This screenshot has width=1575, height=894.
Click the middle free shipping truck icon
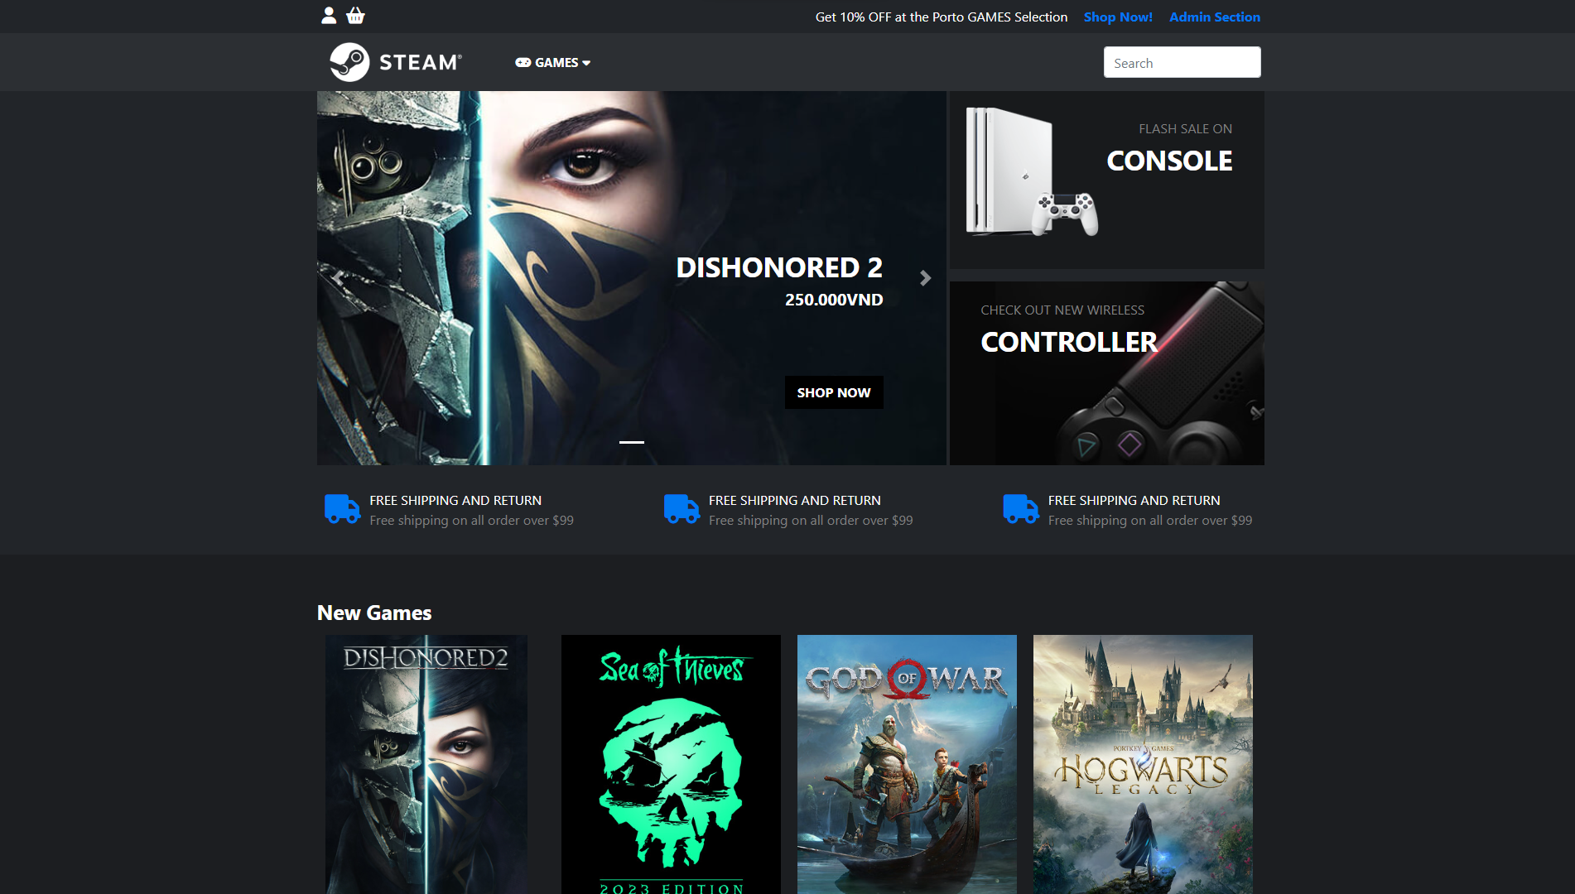tap(682, 509)
